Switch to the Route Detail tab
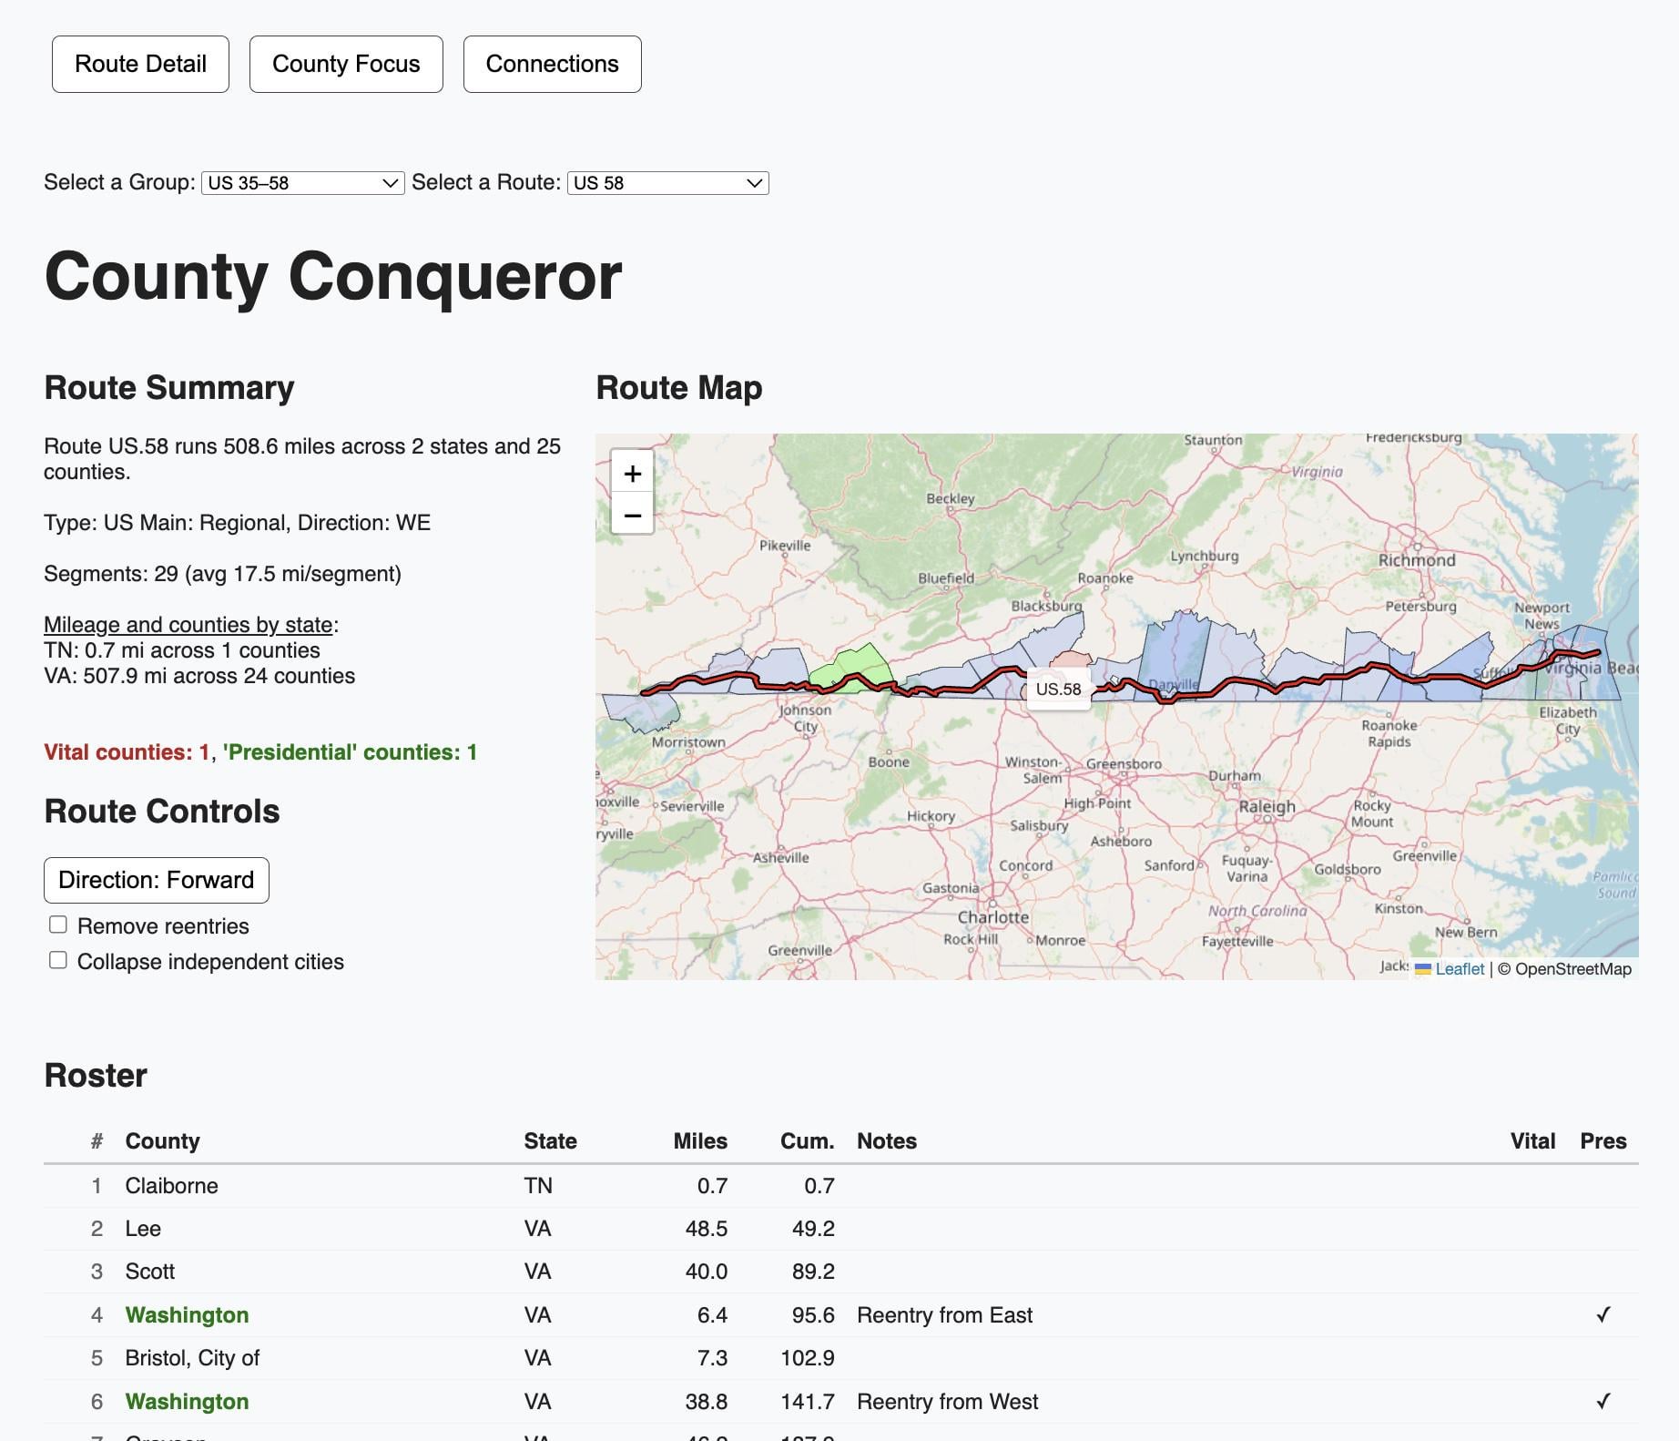 140,64
